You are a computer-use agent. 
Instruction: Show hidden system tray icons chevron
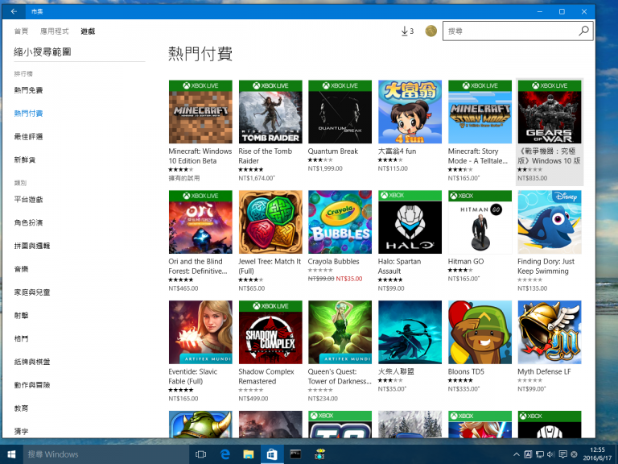517,454
